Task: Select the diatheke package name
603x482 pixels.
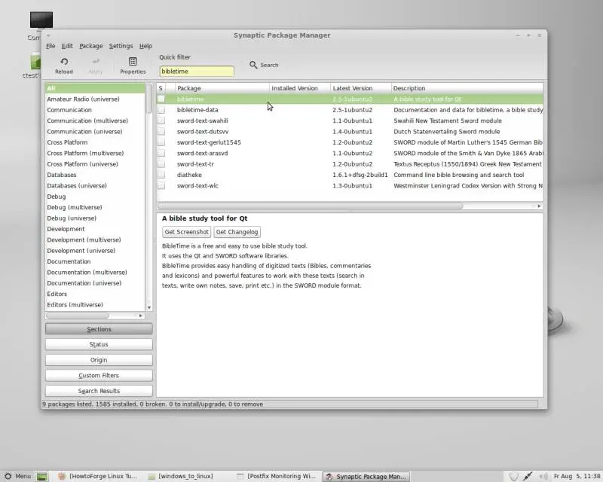Action: point(189,175)
